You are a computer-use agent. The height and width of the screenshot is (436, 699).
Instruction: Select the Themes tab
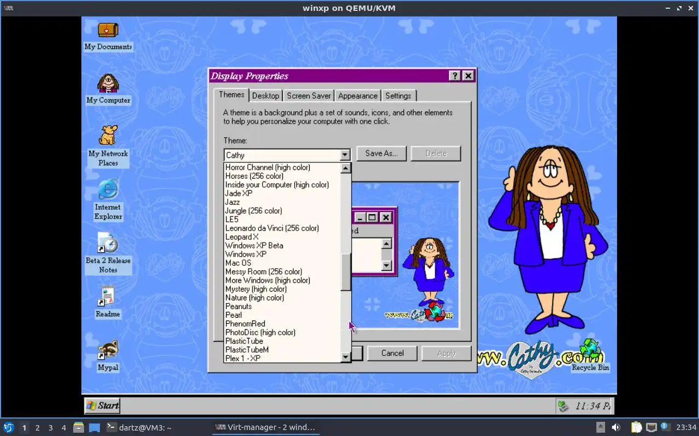[232, 95]
